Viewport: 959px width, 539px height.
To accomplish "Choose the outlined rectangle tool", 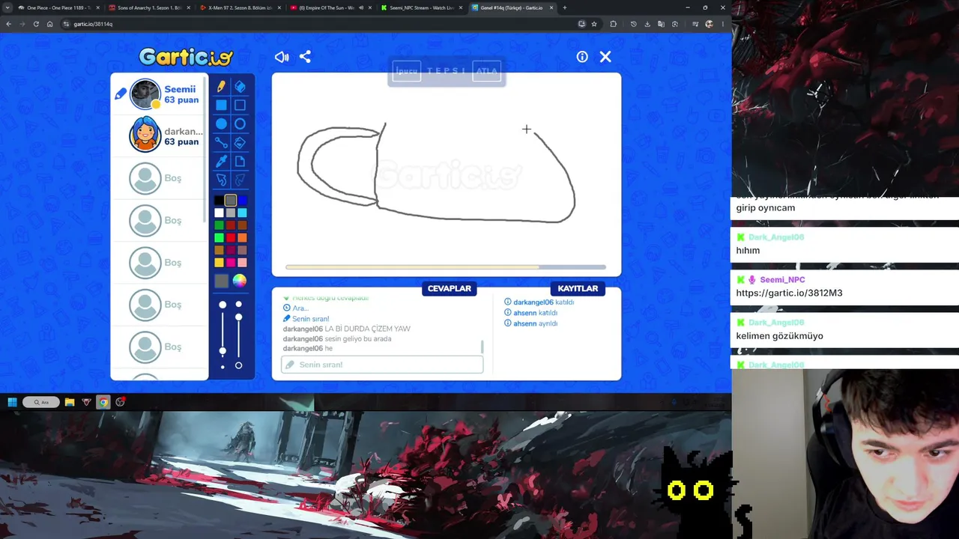I will pyautogui.click(x=240, y=106).
